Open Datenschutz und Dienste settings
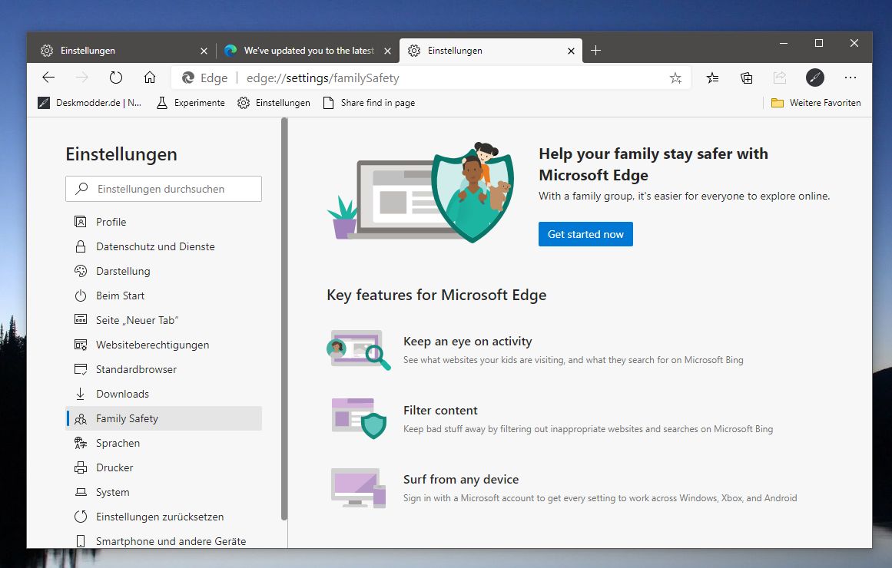This screenshot has height=568, width=892. [x=164, y=246]
